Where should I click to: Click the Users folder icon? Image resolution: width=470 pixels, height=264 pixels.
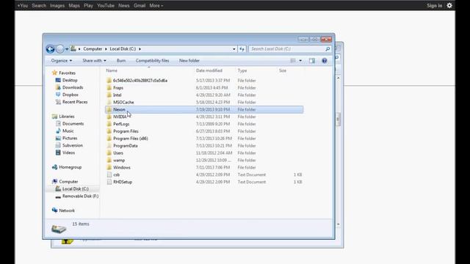[x=109, y=153]
